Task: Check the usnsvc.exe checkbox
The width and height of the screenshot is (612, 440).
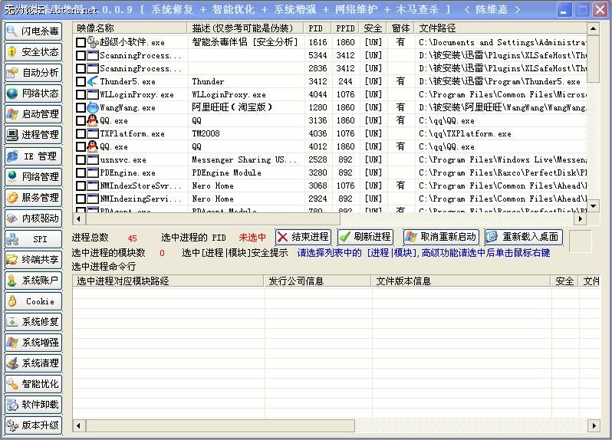Action: coord(81,159)
